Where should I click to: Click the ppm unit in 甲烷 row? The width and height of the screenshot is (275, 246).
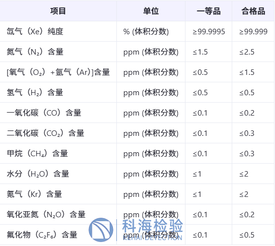tap(151, 154)
